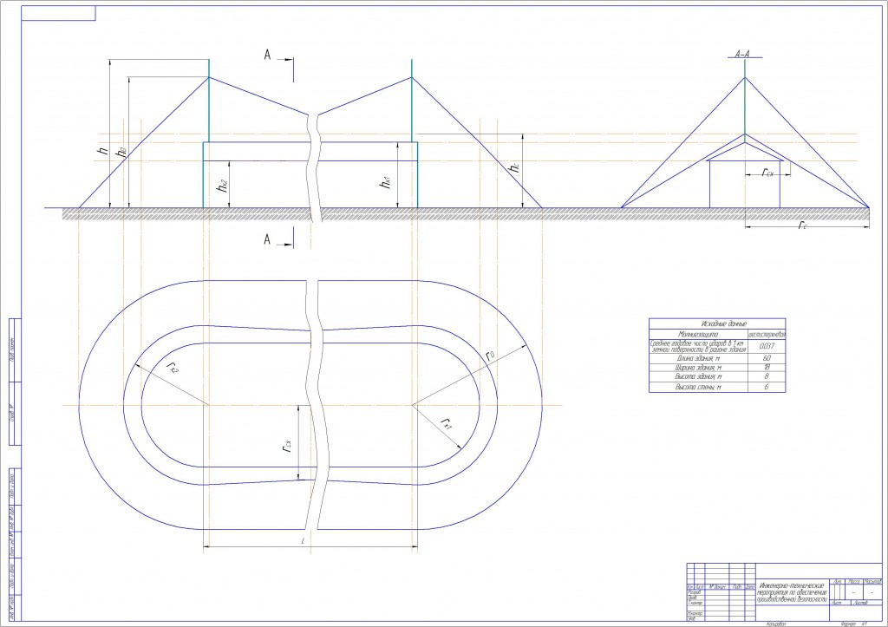Select the "h0" height dimension label
The image size is (888, 627).
click(121, 152)
